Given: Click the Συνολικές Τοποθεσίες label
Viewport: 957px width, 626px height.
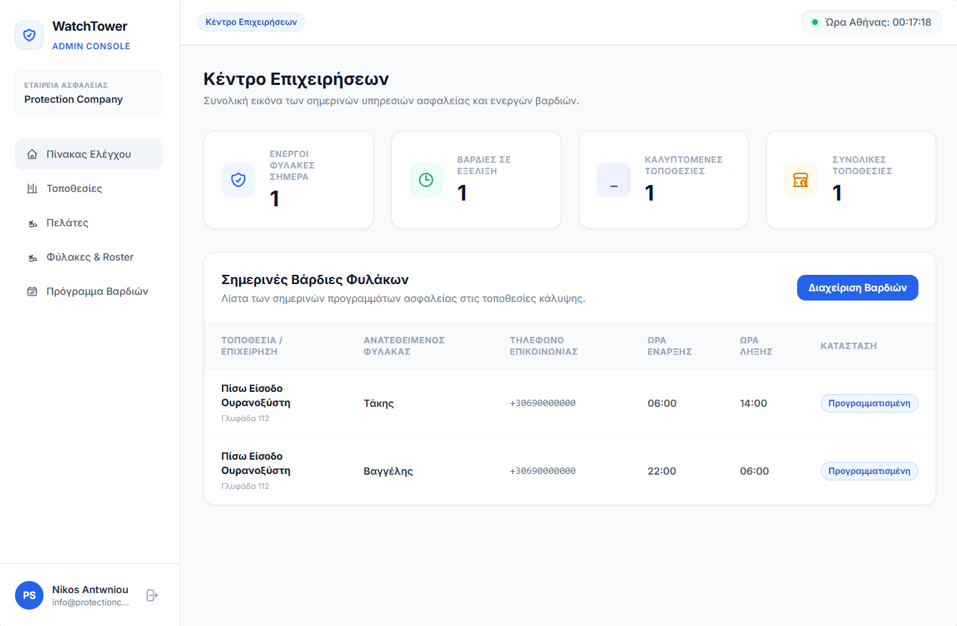Looking at the screenshot, I should tap(862, 165).
